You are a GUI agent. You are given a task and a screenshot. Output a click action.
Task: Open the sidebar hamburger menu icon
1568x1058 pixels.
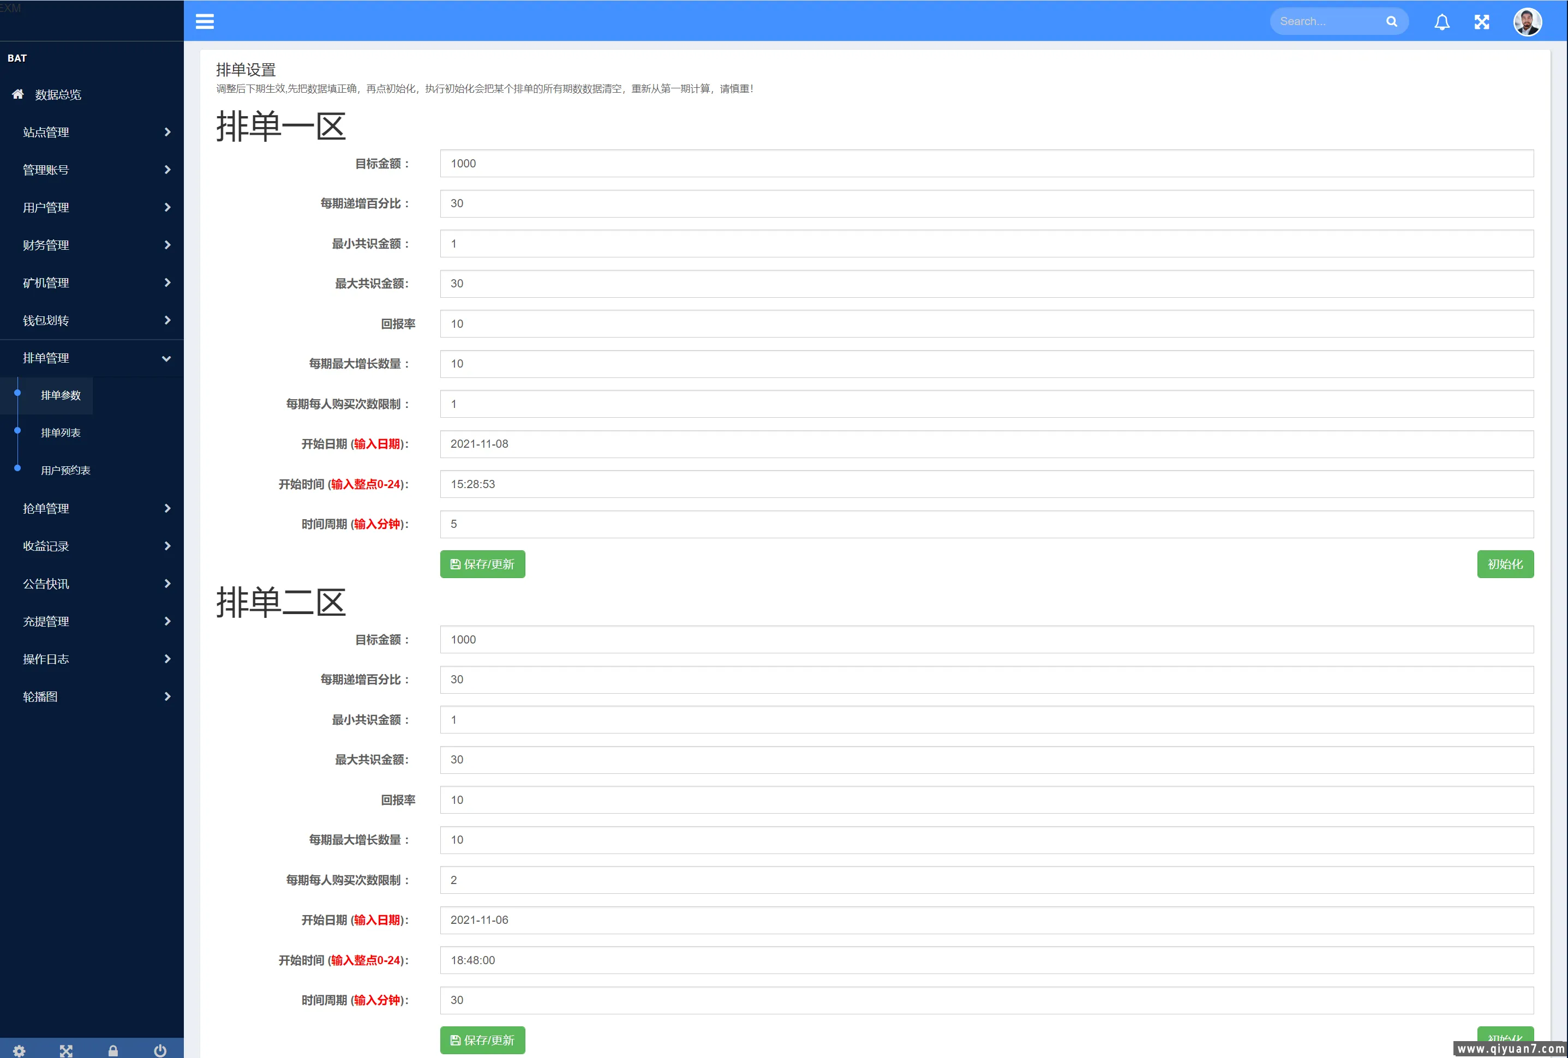click(205, 21)
